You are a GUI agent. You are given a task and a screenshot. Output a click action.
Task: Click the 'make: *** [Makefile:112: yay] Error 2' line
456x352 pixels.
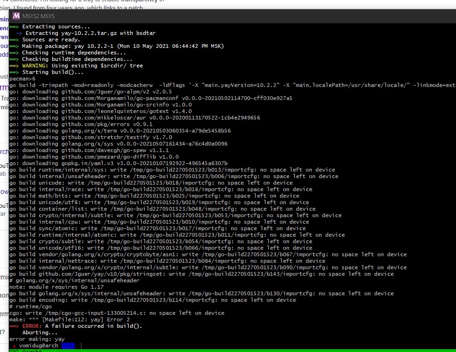(x=69, y=319)
